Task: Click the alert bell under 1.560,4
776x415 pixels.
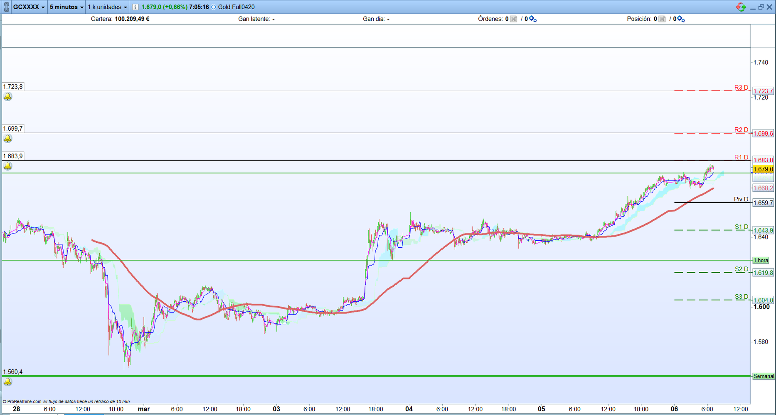Action: coord(8,381)
